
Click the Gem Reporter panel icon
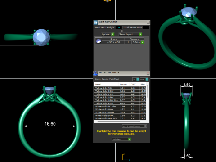coord(95,22)
